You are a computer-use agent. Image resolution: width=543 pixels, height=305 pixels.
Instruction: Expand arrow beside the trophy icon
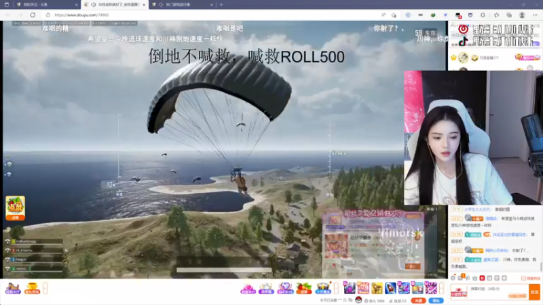[x=45, y=288]
